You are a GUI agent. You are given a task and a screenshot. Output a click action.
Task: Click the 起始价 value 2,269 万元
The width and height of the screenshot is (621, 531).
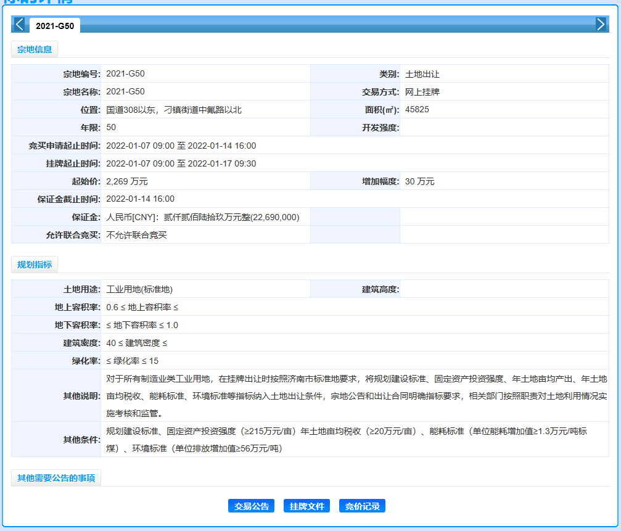[x=127, y=181]
